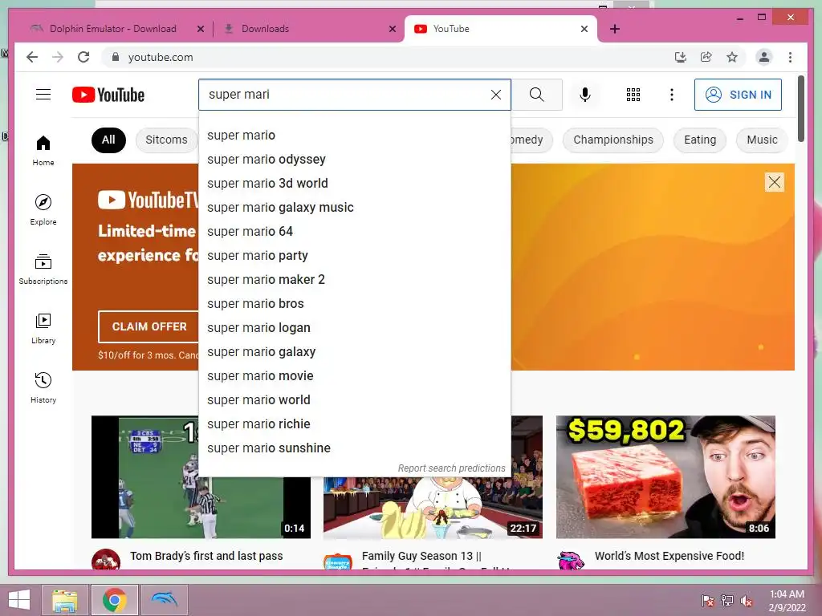
Task: Open the Chrome three-dot menu
Action: pos(790,57)
